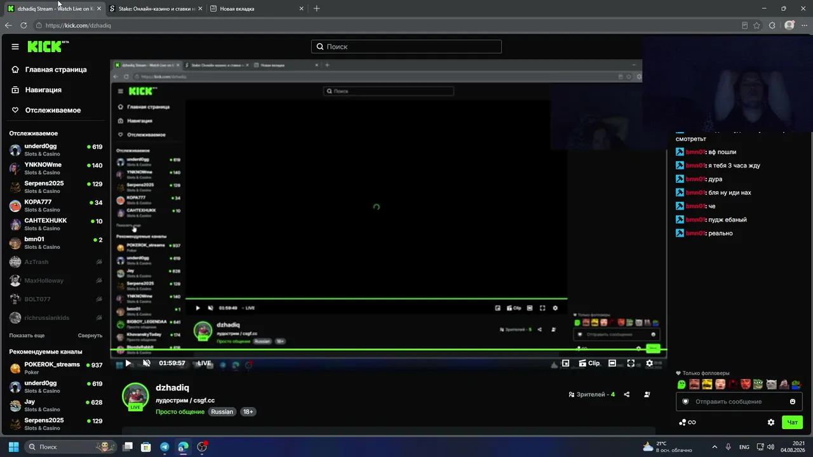Open browser extensions icon
The image size is (813, 457).
pyautogui.click(x=772, y=25)
